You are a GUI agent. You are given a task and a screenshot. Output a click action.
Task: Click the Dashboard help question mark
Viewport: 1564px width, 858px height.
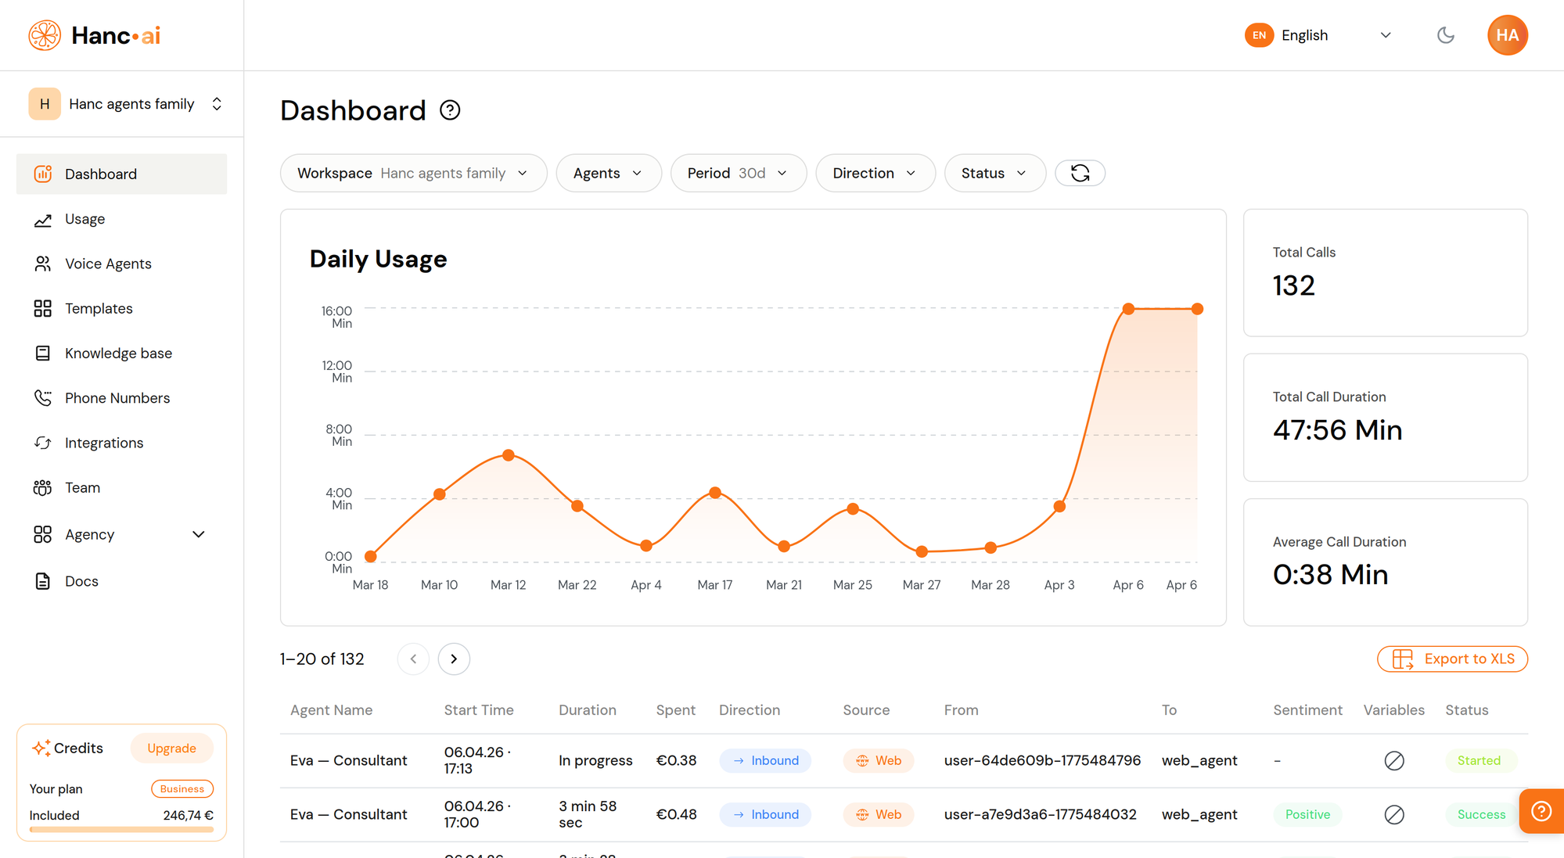click(x=449, y=110)
